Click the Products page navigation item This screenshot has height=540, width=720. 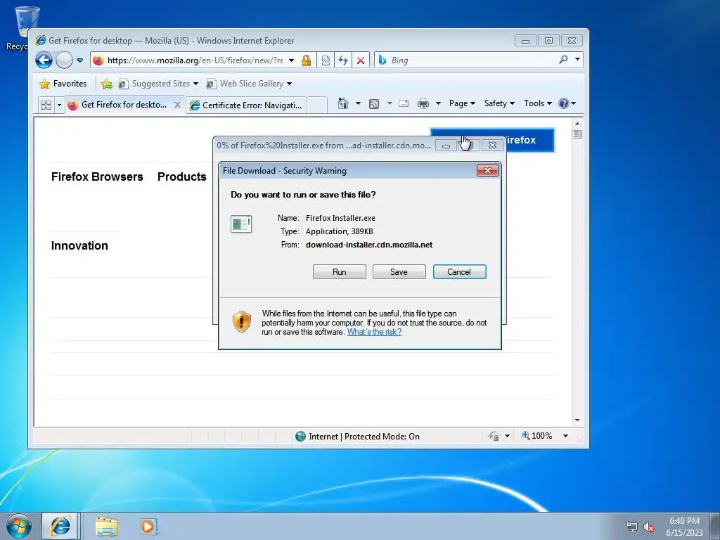click(x=182, y=176)
